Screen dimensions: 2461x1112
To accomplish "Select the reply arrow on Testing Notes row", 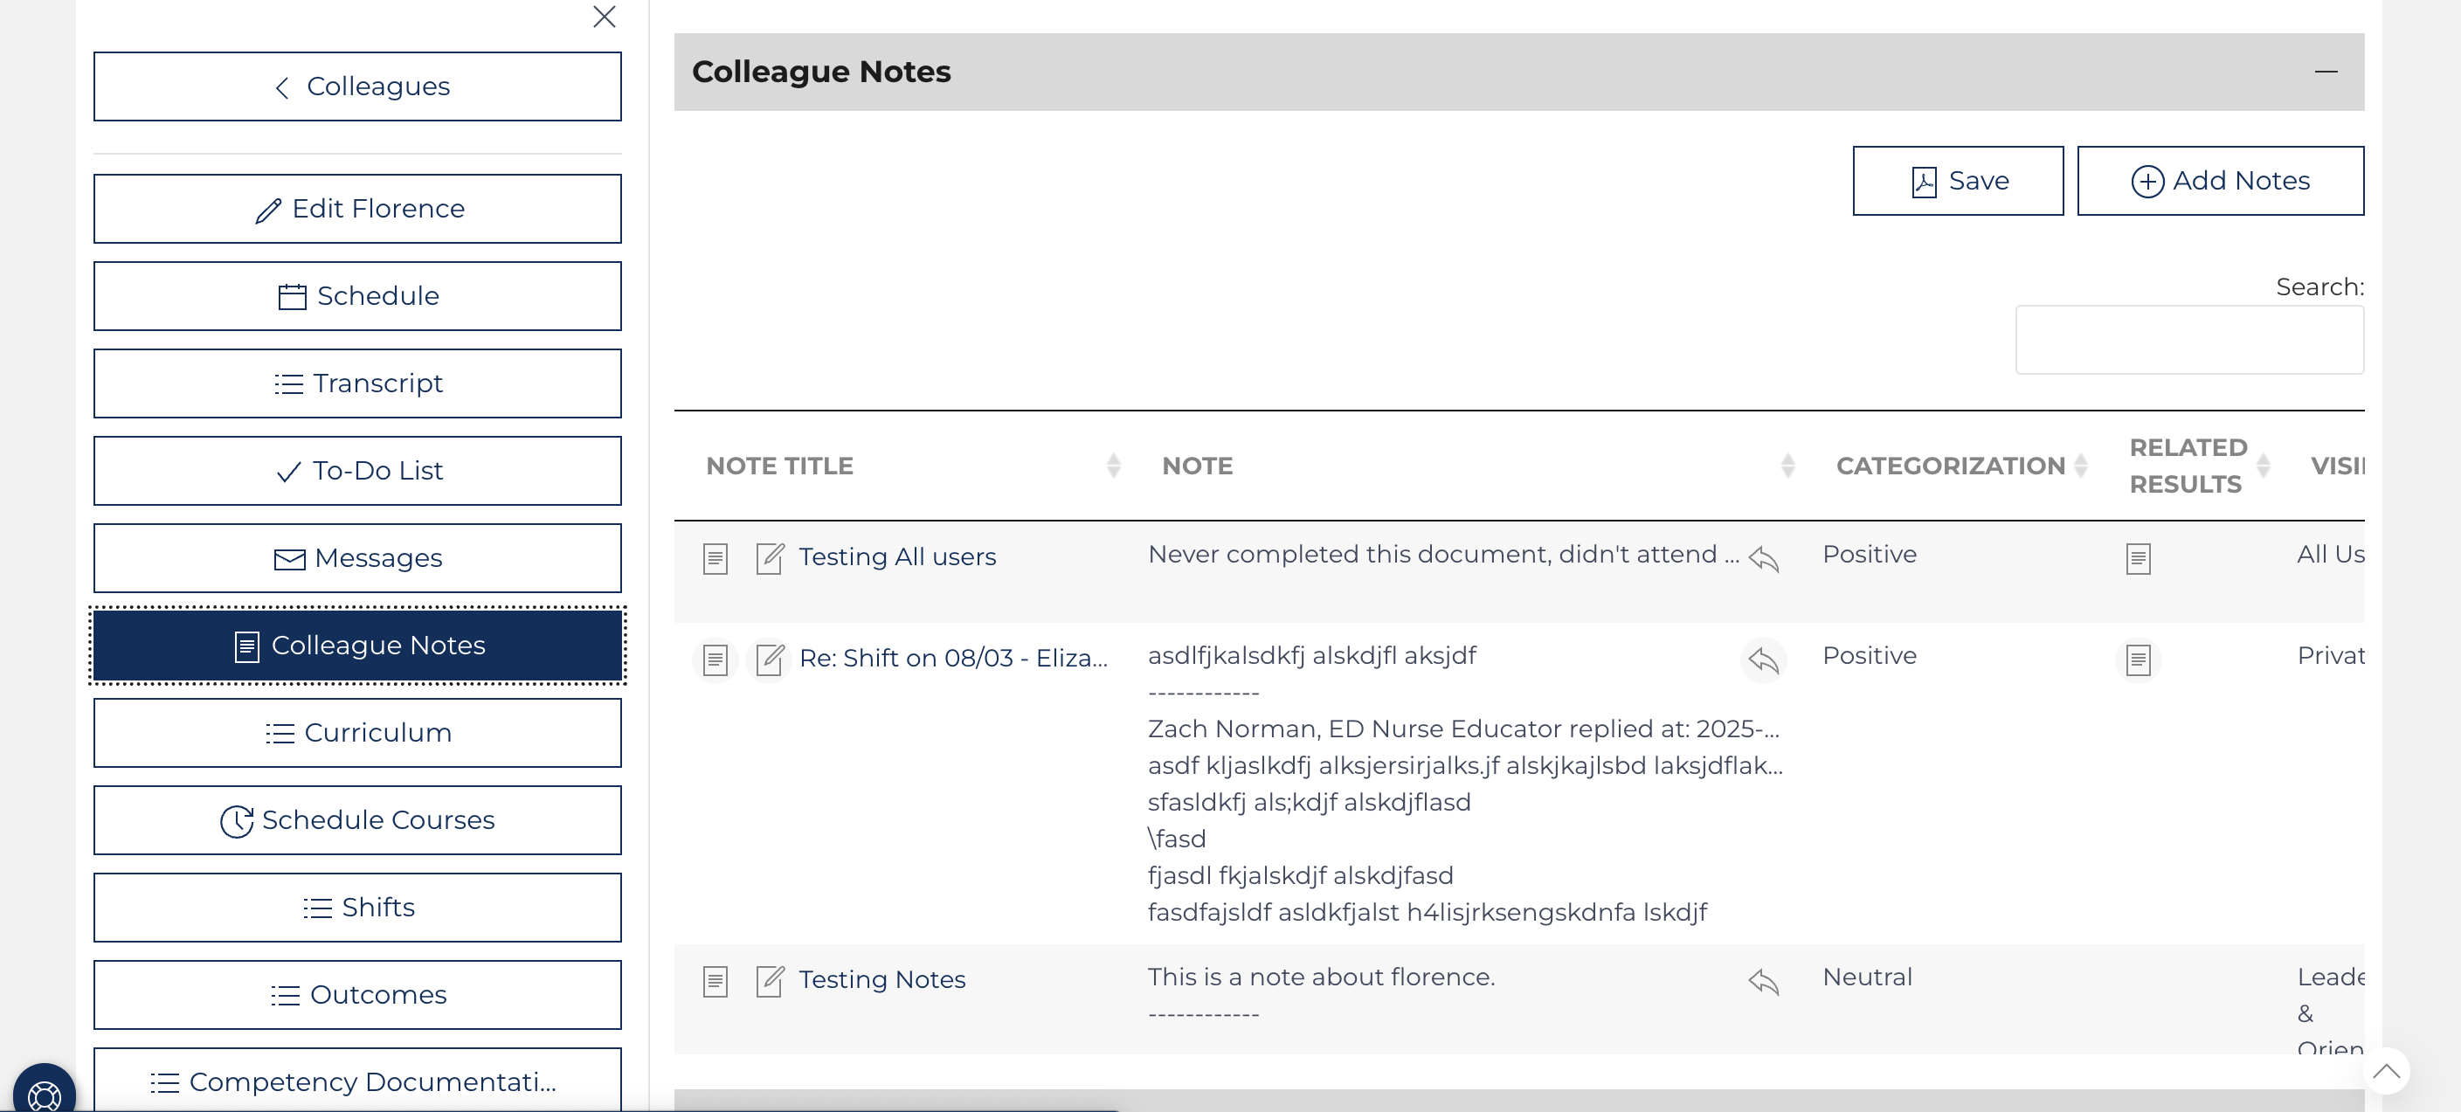I will pyautogui.click(x=1763, y=981).
